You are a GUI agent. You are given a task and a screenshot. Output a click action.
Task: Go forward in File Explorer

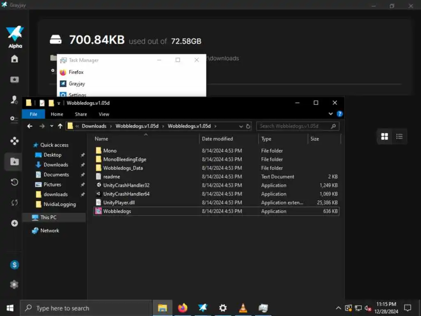42,126
